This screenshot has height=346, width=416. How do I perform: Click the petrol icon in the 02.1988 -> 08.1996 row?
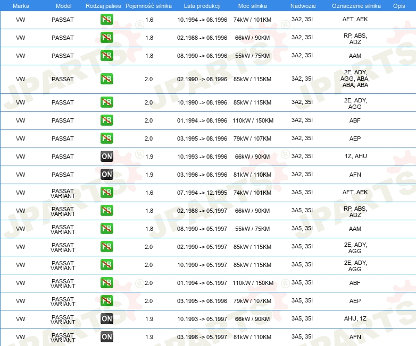pyautogui.click(x=106, y=38)
